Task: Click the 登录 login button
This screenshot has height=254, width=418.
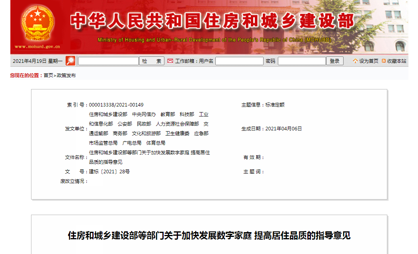Action: pos(334,61)
